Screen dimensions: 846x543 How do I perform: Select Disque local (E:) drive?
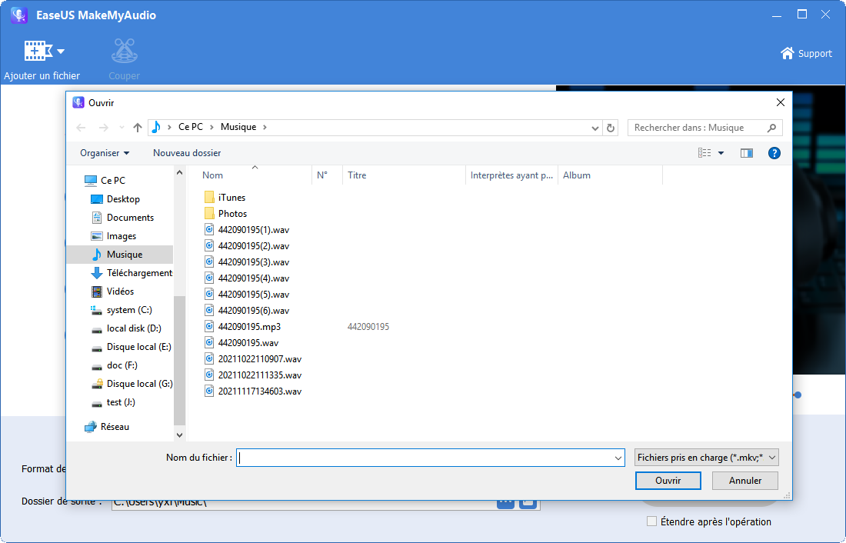[x=131, y=347]
